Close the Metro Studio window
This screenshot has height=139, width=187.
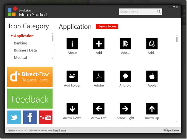(177, 7)
